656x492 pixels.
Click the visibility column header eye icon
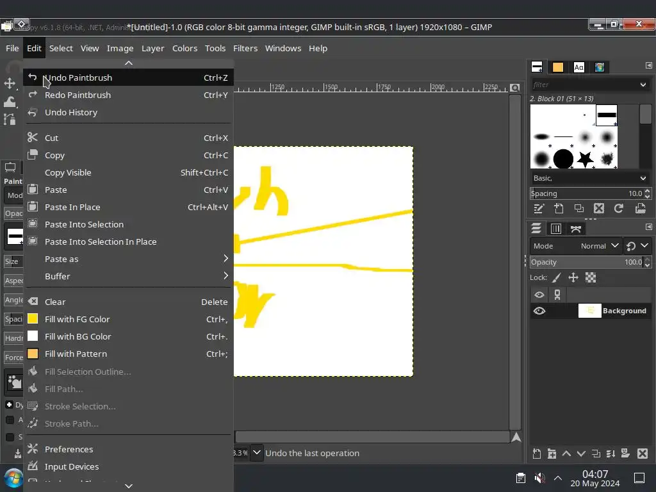[539, 295]
